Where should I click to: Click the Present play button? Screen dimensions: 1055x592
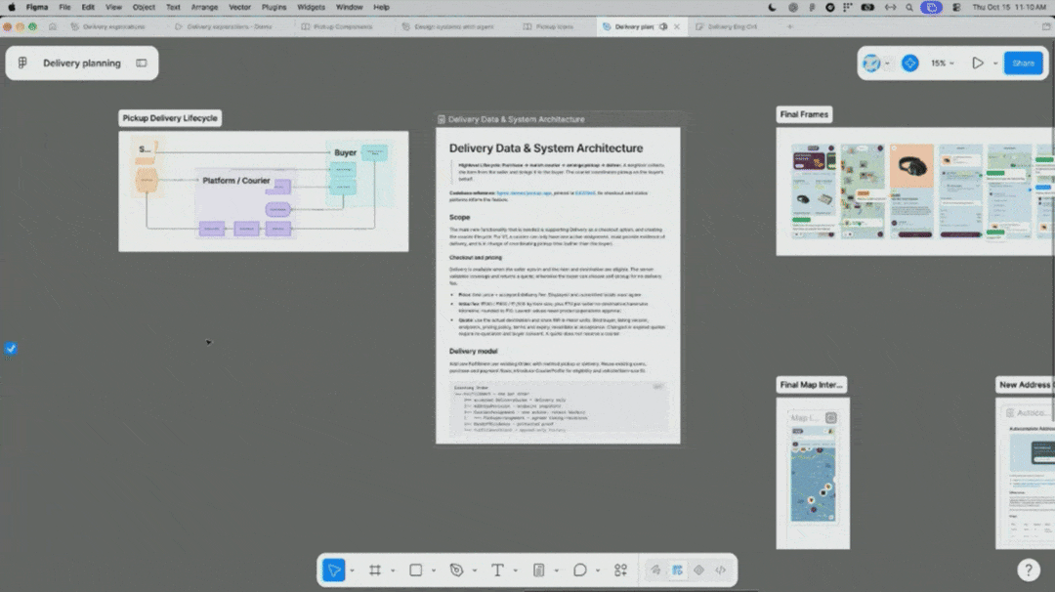(x=978, y=63)
